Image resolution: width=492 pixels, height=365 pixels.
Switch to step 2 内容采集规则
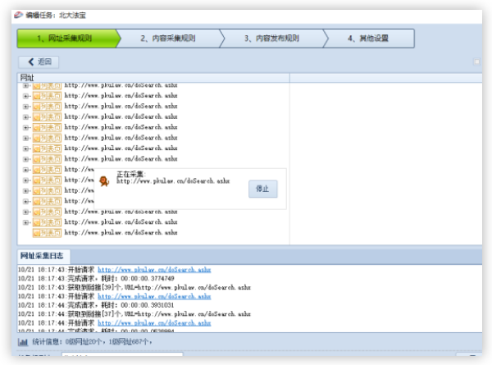click(168, 39)
